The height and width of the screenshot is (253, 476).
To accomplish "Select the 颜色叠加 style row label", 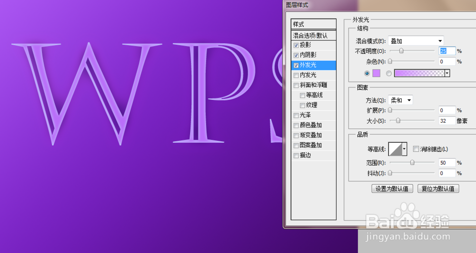I will (311, 125).
